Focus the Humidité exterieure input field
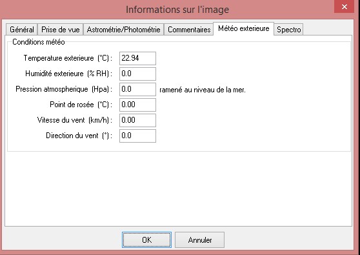The height and width of the screenshot is (255, 360). click(x=137, y=74)
